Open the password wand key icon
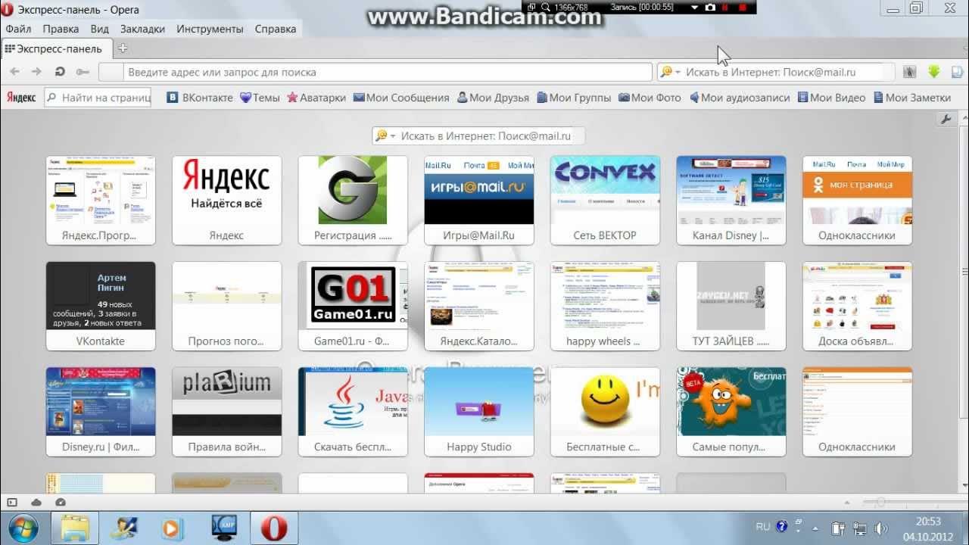The image size is (969, 545). (x=83, y=72)
